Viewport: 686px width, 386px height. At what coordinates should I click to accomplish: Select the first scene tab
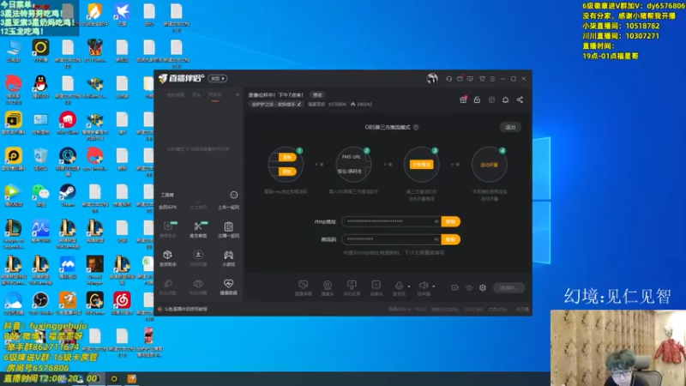point(176,95)
